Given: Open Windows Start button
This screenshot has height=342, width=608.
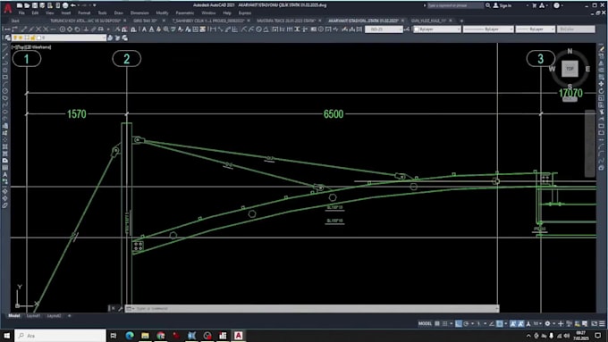Looking at the screenshot, I should tap(6, 336).
